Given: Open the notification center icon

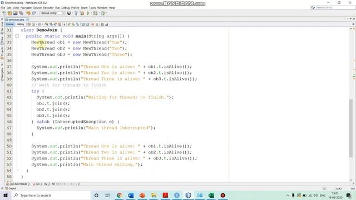Looking at the screenshot, I should click(349, 195).
